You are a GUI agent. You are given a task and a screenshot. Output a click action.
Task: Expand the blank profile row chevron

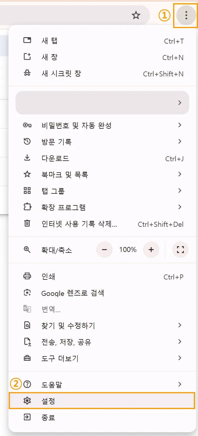(180, 103)
